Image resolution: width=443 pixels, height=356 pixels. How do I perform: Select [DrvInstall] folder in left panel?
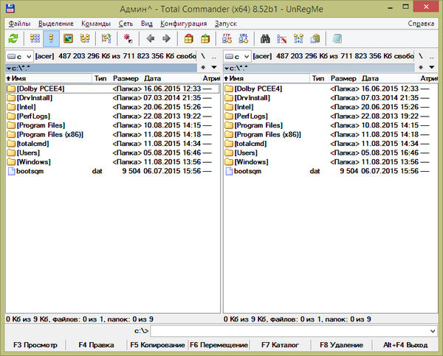coord(112,98)
